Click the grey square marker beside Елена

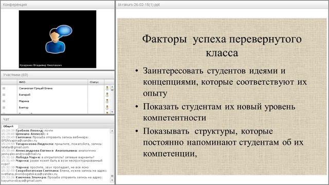[4, 88]
